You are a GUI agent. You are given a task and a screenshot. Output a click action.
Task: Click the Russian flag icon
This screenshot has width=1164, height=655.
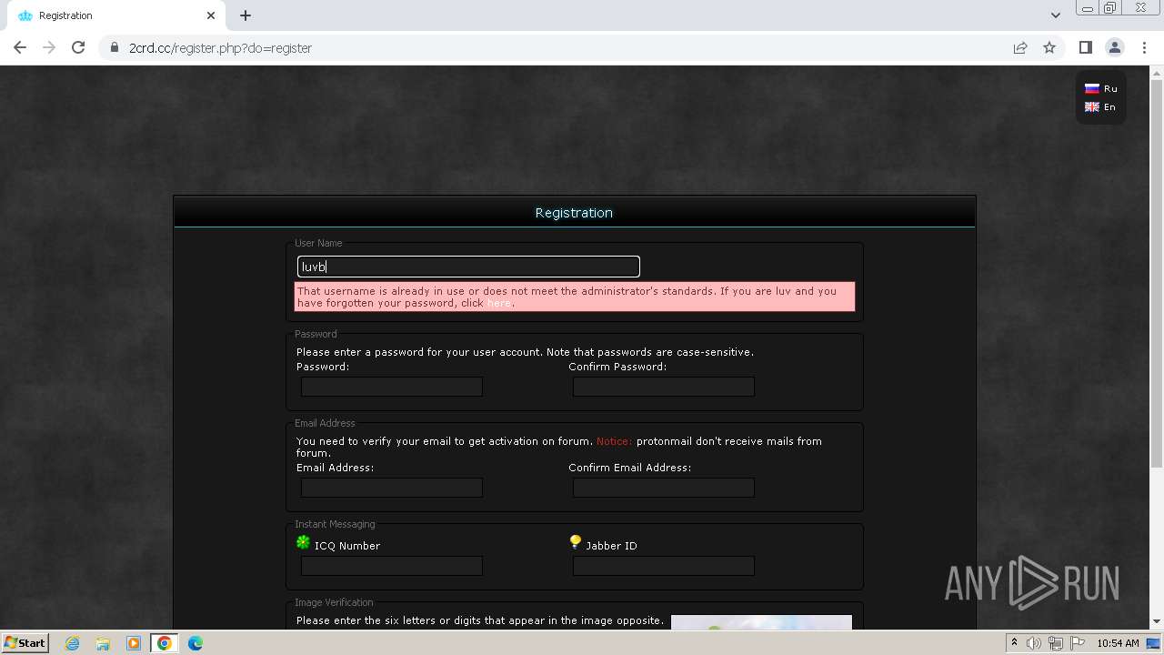[1092, 88]
